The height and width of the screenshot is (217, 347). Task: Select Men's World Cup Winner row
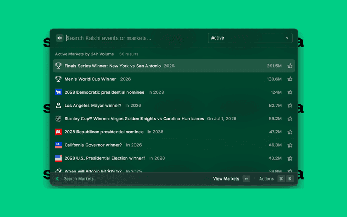coord(174,79)
